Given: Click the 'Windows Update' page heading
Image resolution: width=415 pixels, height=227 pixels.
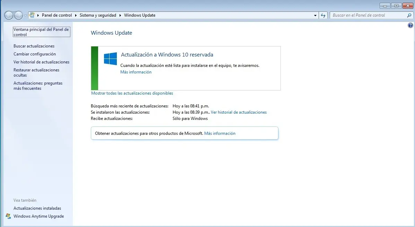Looking at the screenshot, I should tap(111, 33).
